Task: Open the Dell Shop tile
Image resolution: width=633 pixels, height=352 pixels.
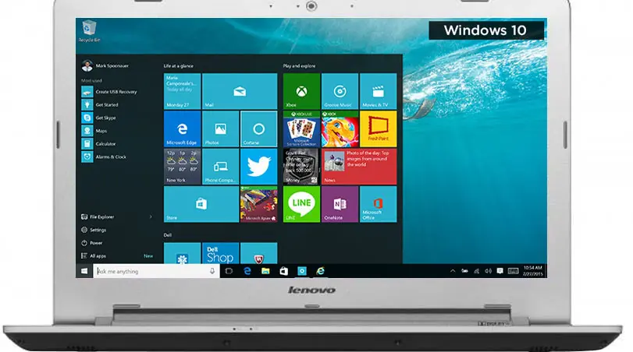Action: (x=220, y=253)
